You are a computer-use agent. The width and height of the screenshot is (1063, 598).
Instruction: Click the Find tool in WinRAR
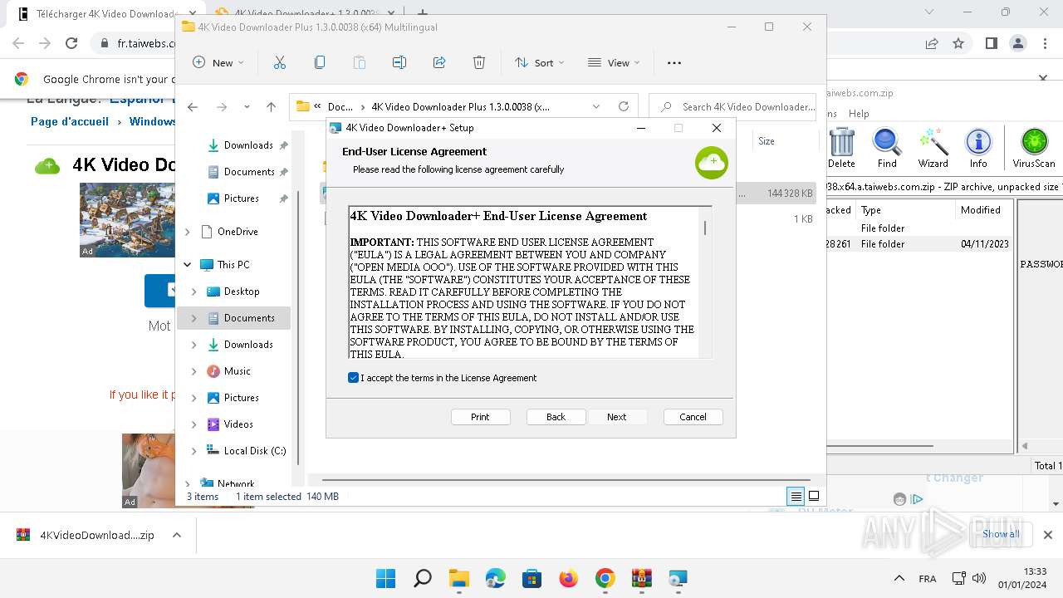point(887,148)
